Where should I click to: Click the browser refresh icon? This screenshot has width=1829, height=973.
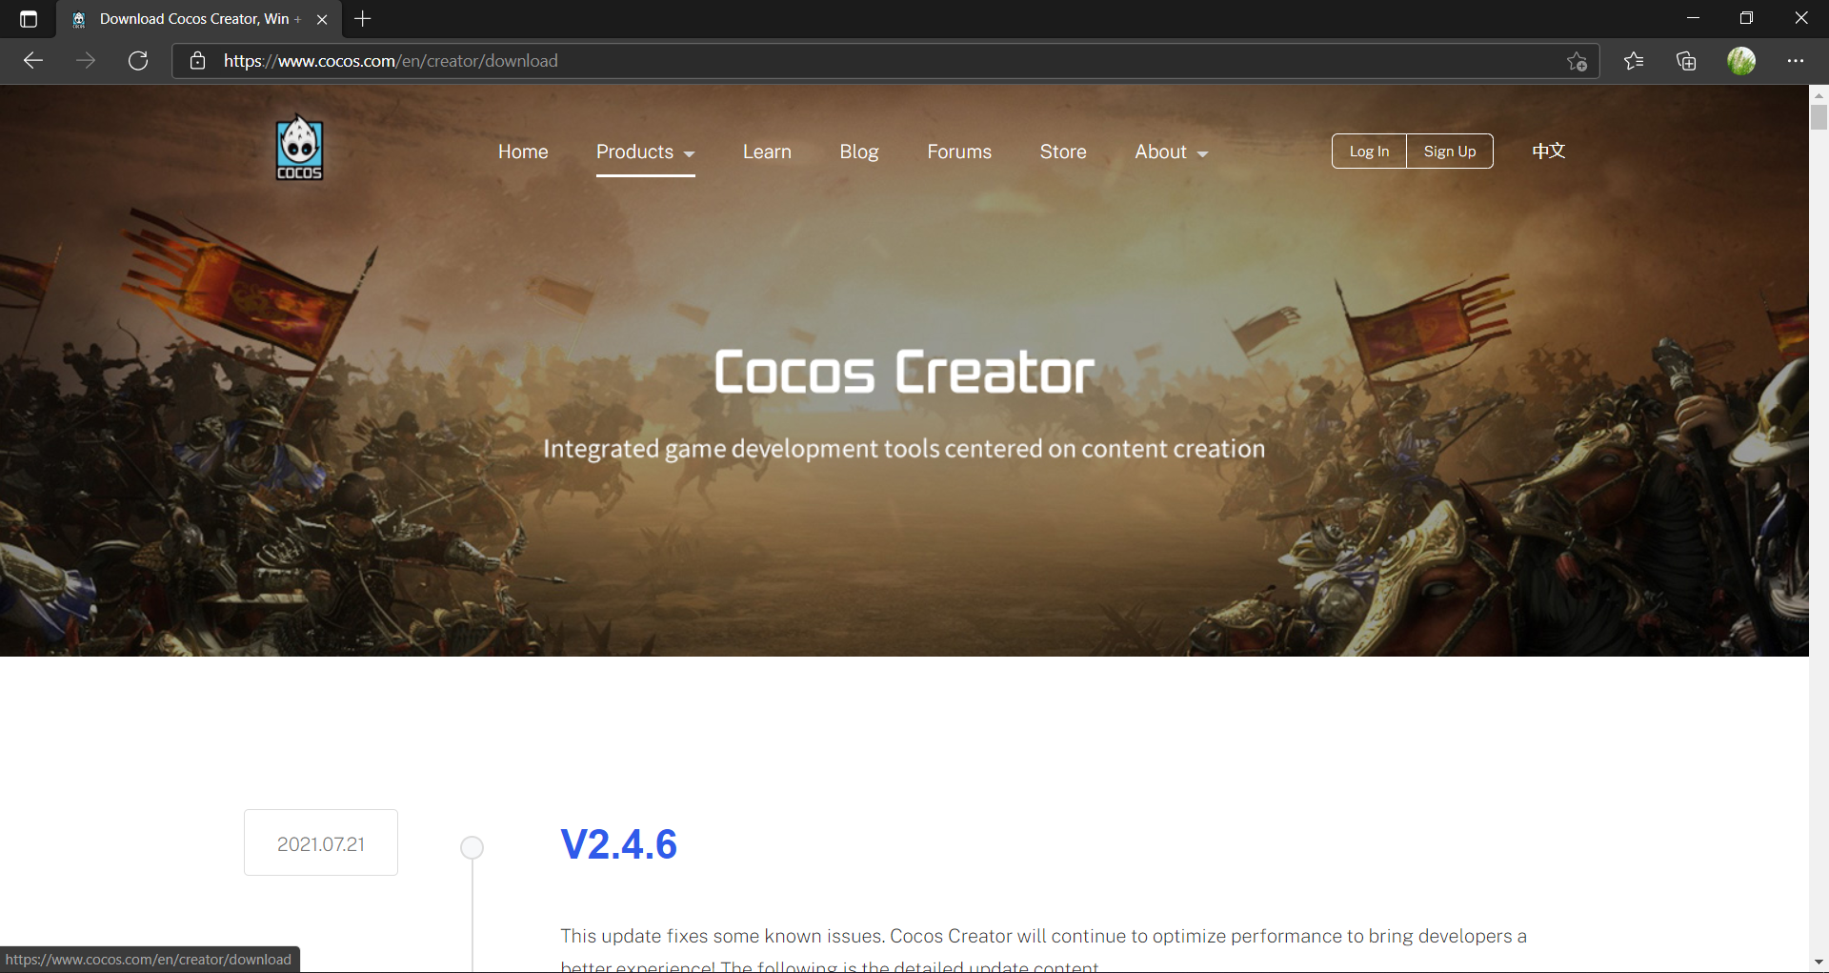click(x=138, y=60)
